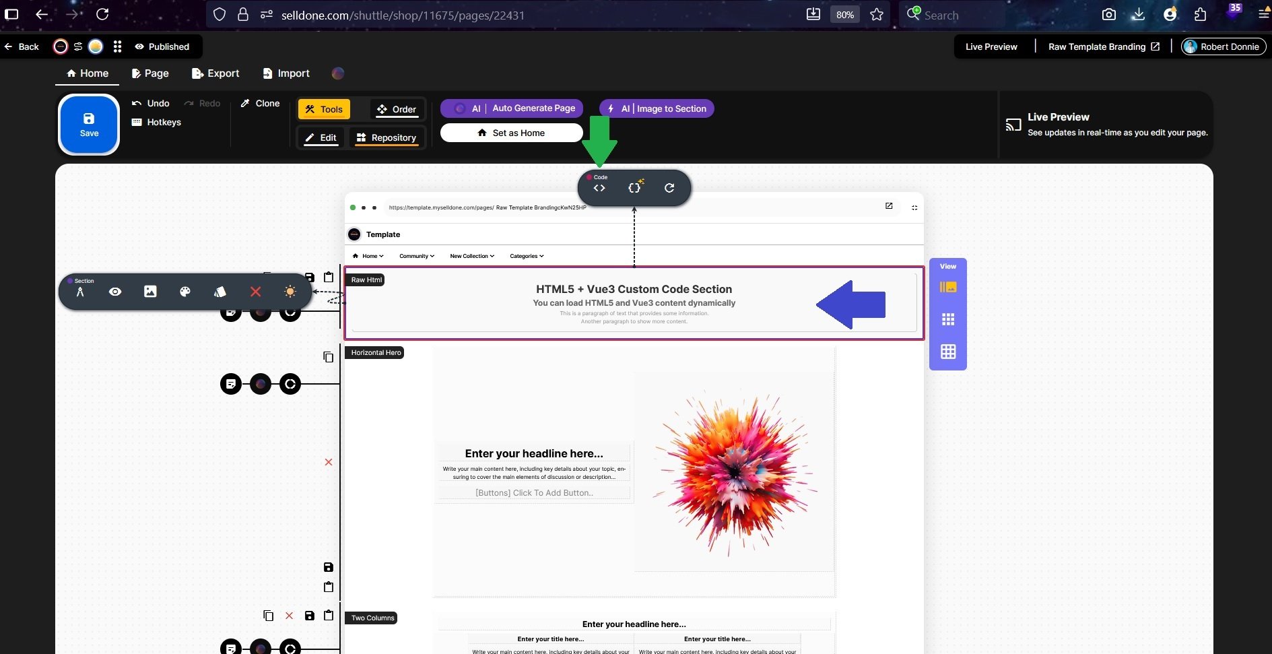The image size is (1272, 654).
Task: Toggle the Section light/dark sun icon
Action: tap(290, 292)
